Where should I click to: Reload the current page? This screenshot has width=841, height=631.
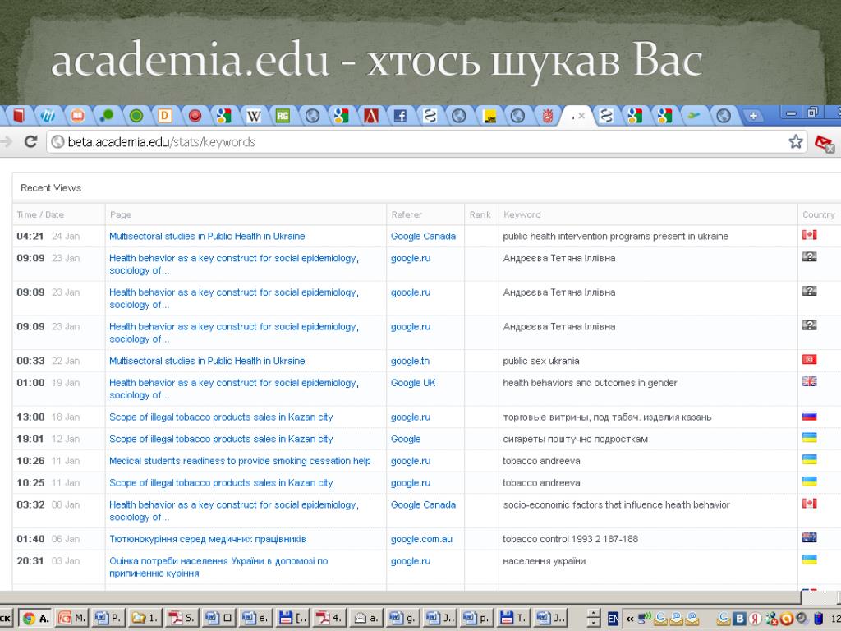[x=31, y=141]
